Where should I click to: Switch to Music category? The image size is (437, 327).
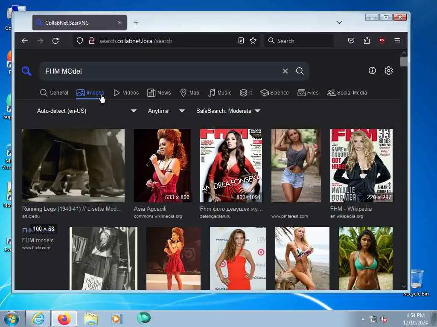point(220,92)
